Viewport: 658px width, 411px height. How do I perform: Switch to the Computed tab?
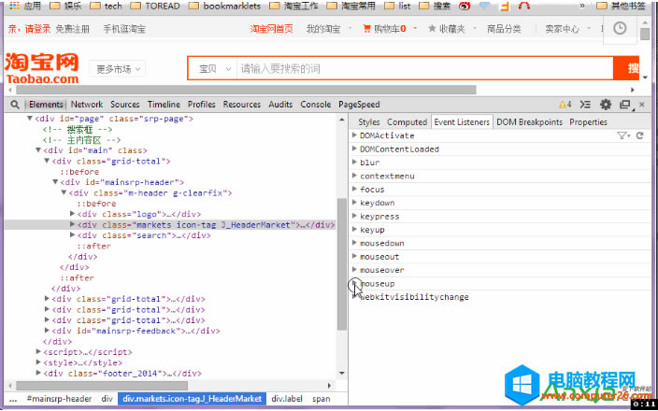click(x=407, y=121)
